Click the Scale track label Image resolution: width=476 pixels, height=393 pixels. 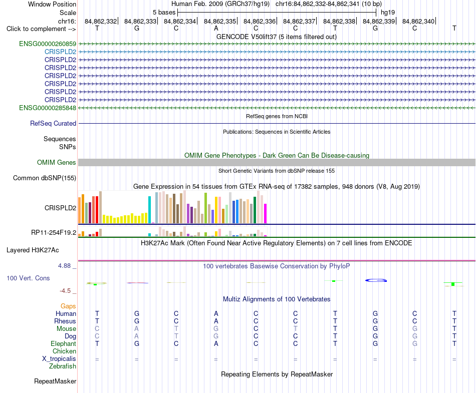click(68, 13)
